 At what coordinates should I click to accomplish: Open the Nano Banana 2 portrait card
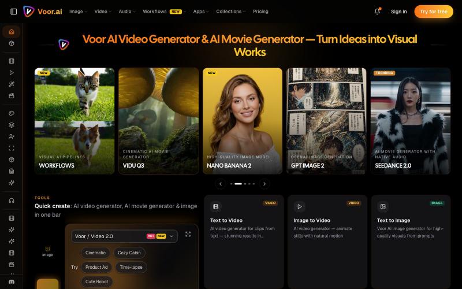click(x=243, y=121)
